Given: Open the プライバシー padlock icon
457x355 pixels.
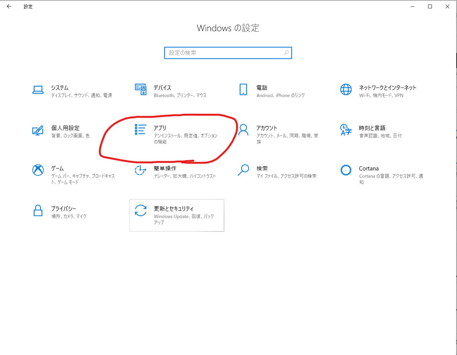Looking at the screenshot, I should pos(38,210).
